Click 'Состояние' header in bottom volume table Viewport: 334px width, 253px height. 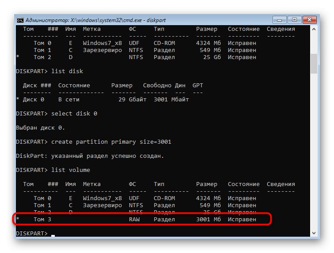pos(244,184)
